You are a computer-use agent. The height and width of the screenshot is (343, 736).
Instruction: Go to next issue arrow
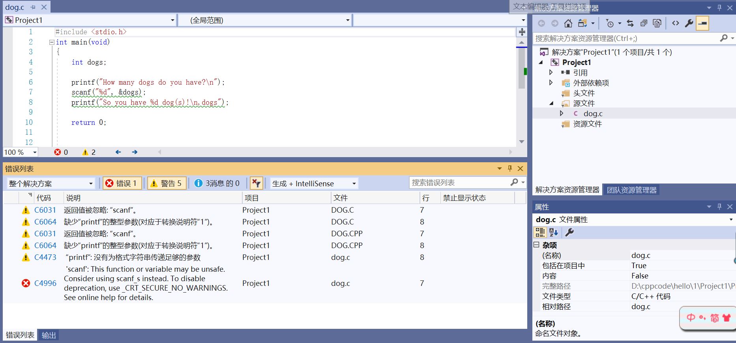pyautogui.click(x=135, y=152)
